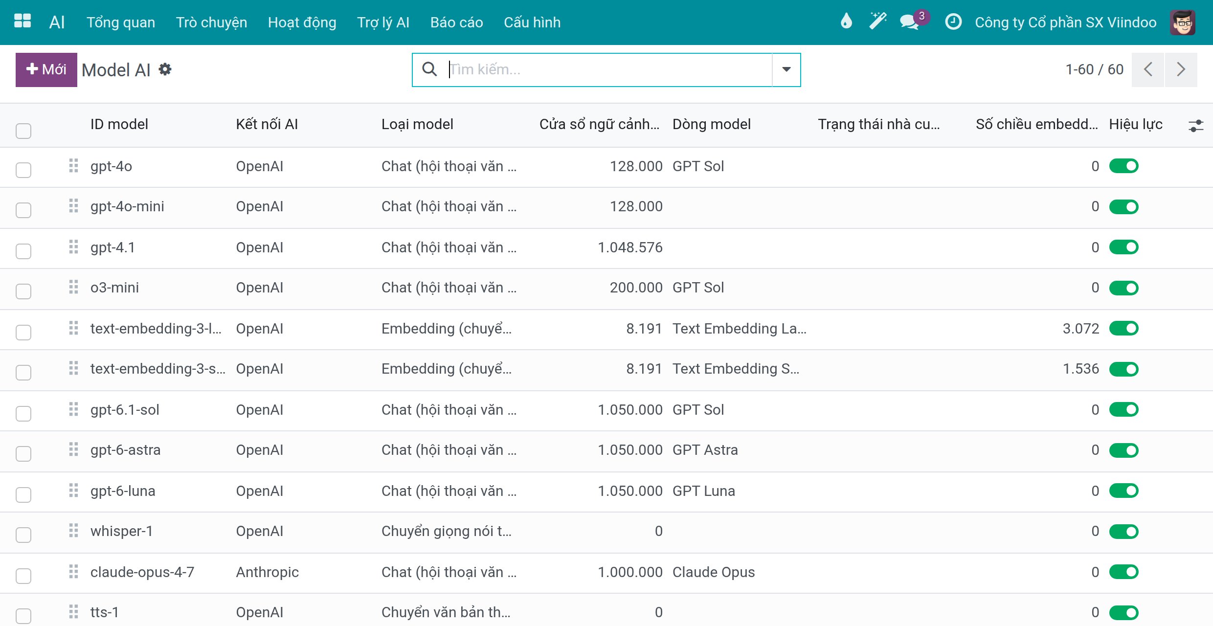This screenshot has height=626, width=1213.
Task: Grab the drag handle of gpt-4o row
Action: pyautogui.click(x=73, y=166)
